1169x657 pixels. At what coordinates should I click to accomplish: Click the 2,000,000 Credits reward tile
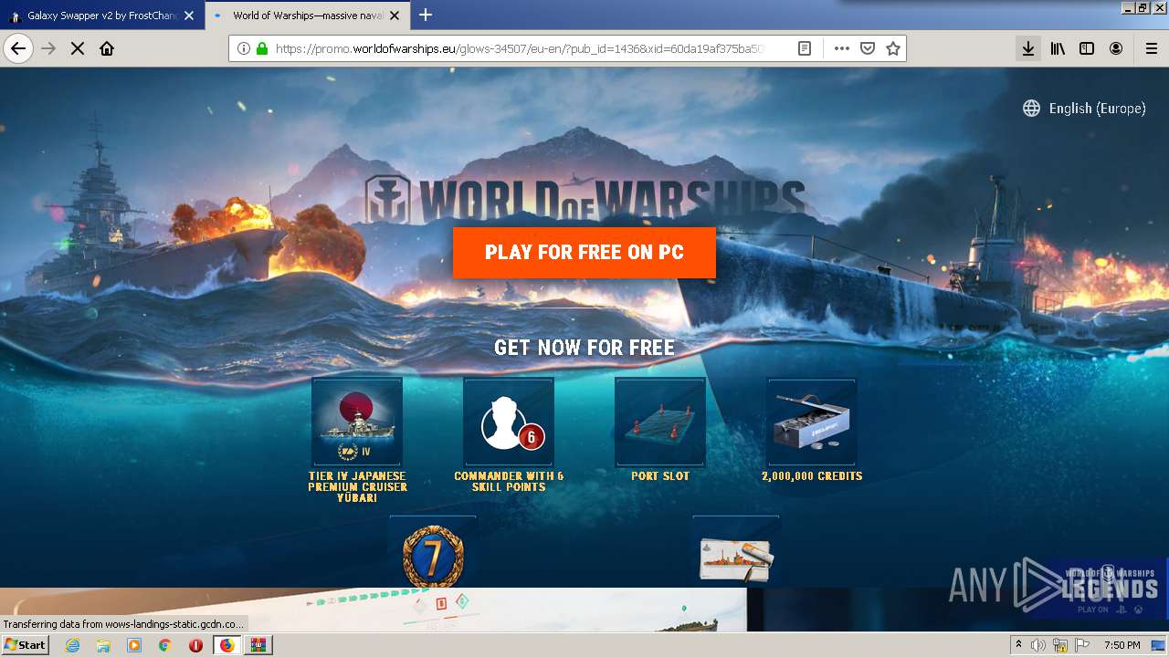coord(812,422)
